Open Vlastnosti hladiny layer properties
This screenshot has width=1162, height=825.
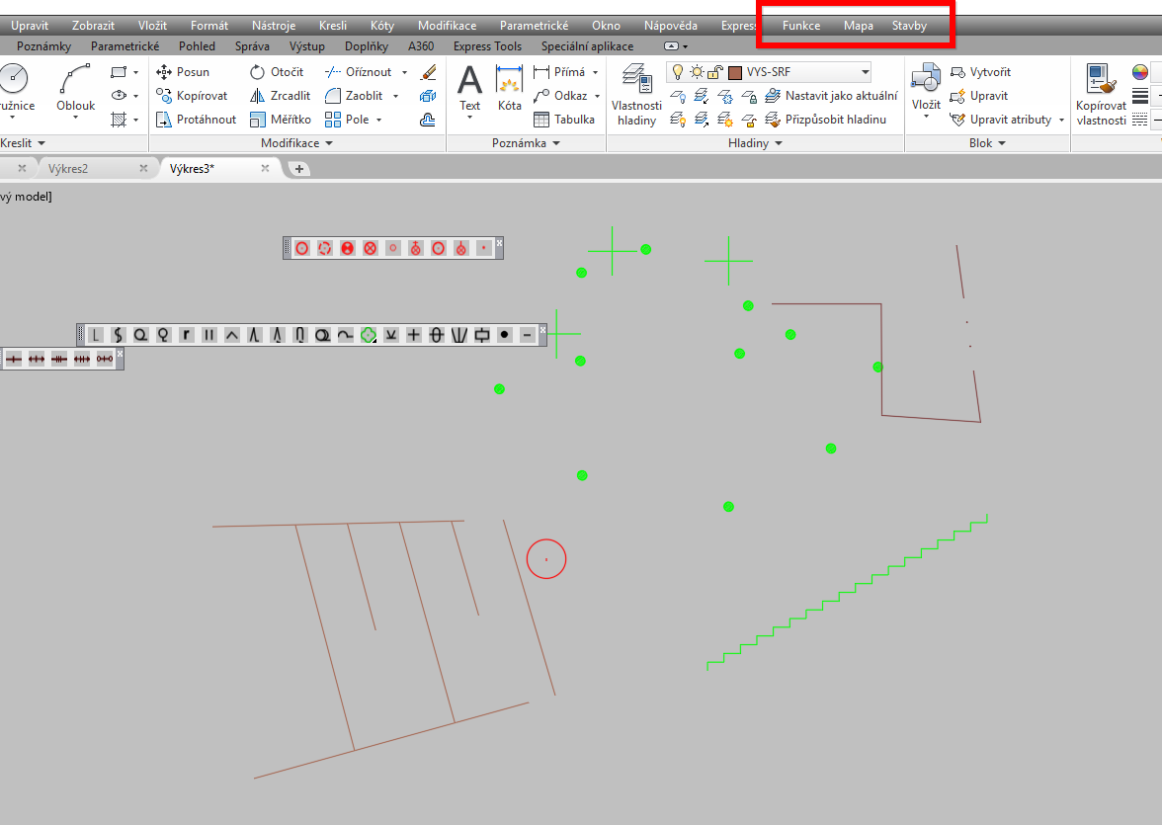point(636,95)
